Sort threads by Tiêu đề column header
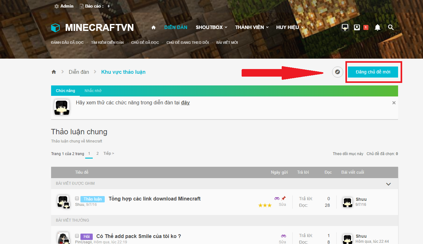Viewport: 423px width, 244px height. pyautogui.click(x=82, y=172)
